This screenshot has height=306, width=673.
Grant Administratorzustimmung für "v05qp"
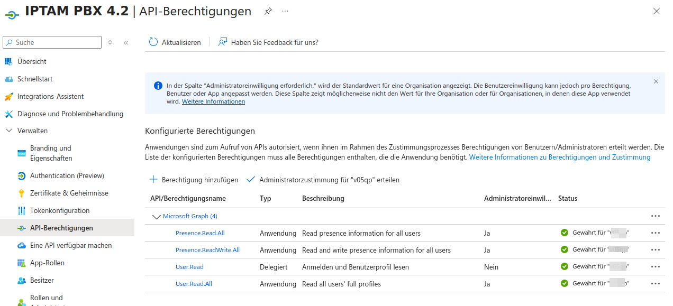(323, 180)
